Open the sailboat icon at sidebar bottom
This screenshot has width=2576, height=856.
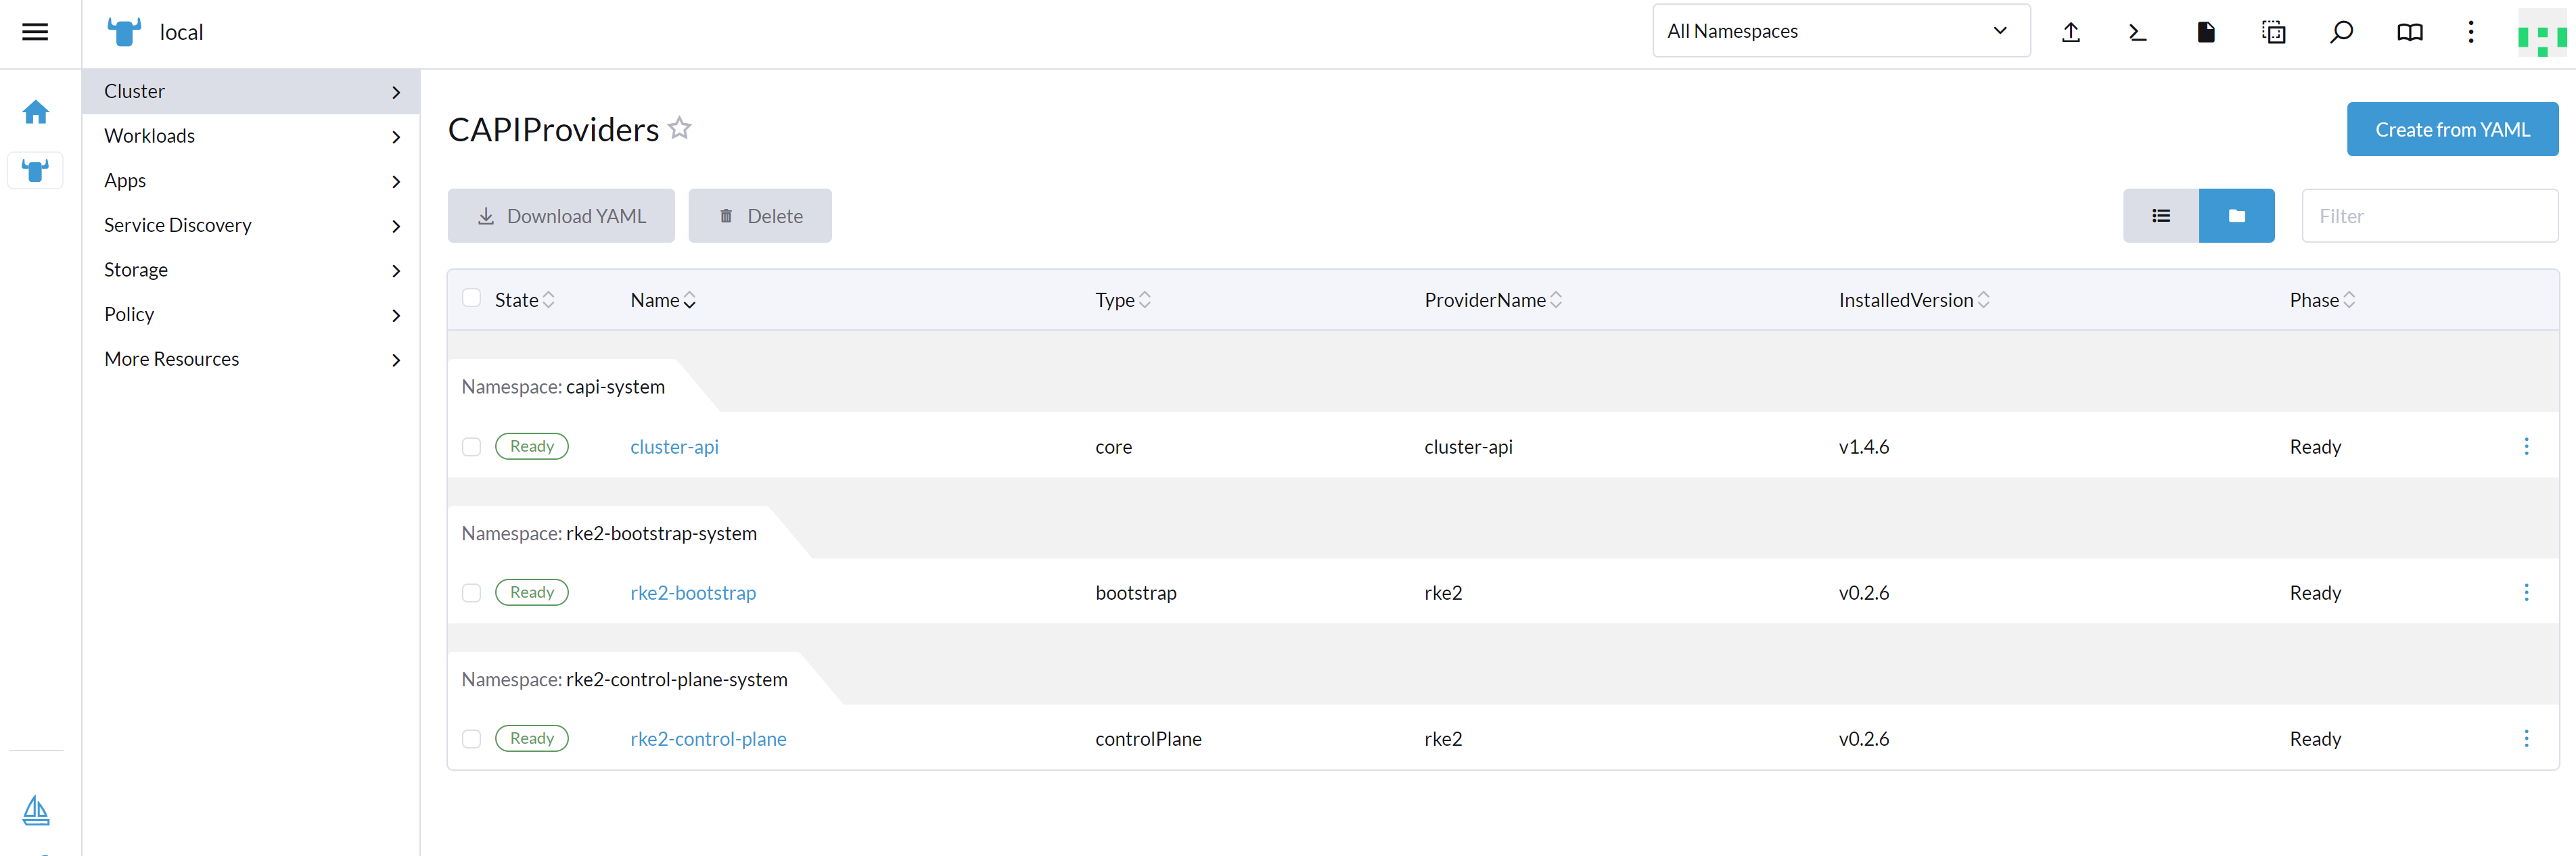pyautogui.click(x=35, y=810)
